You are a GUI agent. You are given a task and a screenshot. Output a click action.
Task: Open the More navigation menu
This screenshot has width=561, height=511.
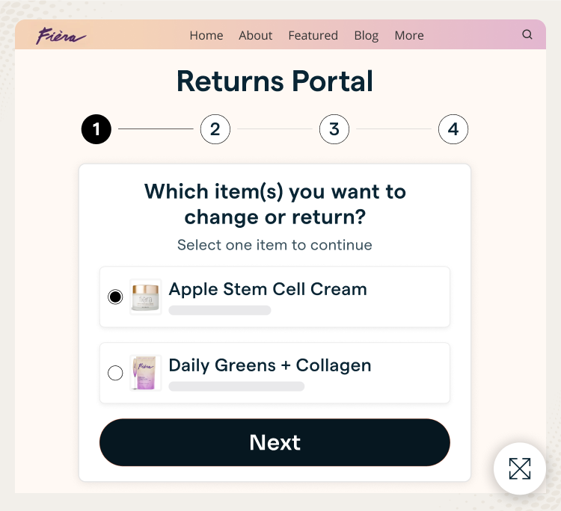tap(409, 35)
